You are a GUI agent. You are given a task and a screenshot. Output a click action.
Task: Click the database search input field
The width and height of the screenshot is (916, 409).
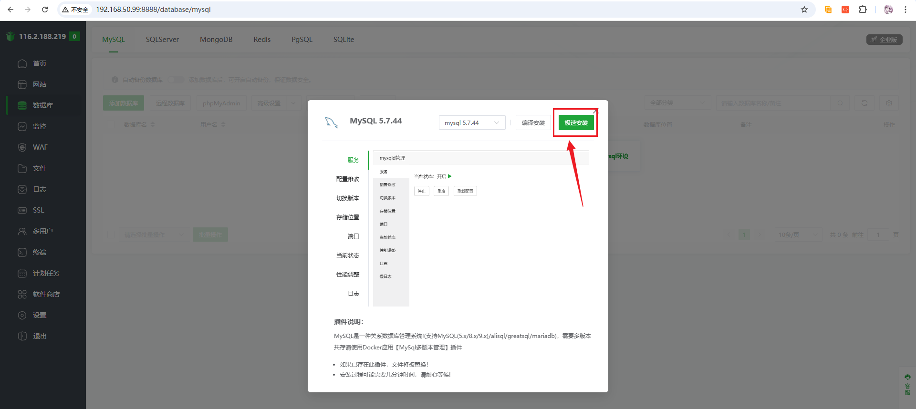pos(773,103)
